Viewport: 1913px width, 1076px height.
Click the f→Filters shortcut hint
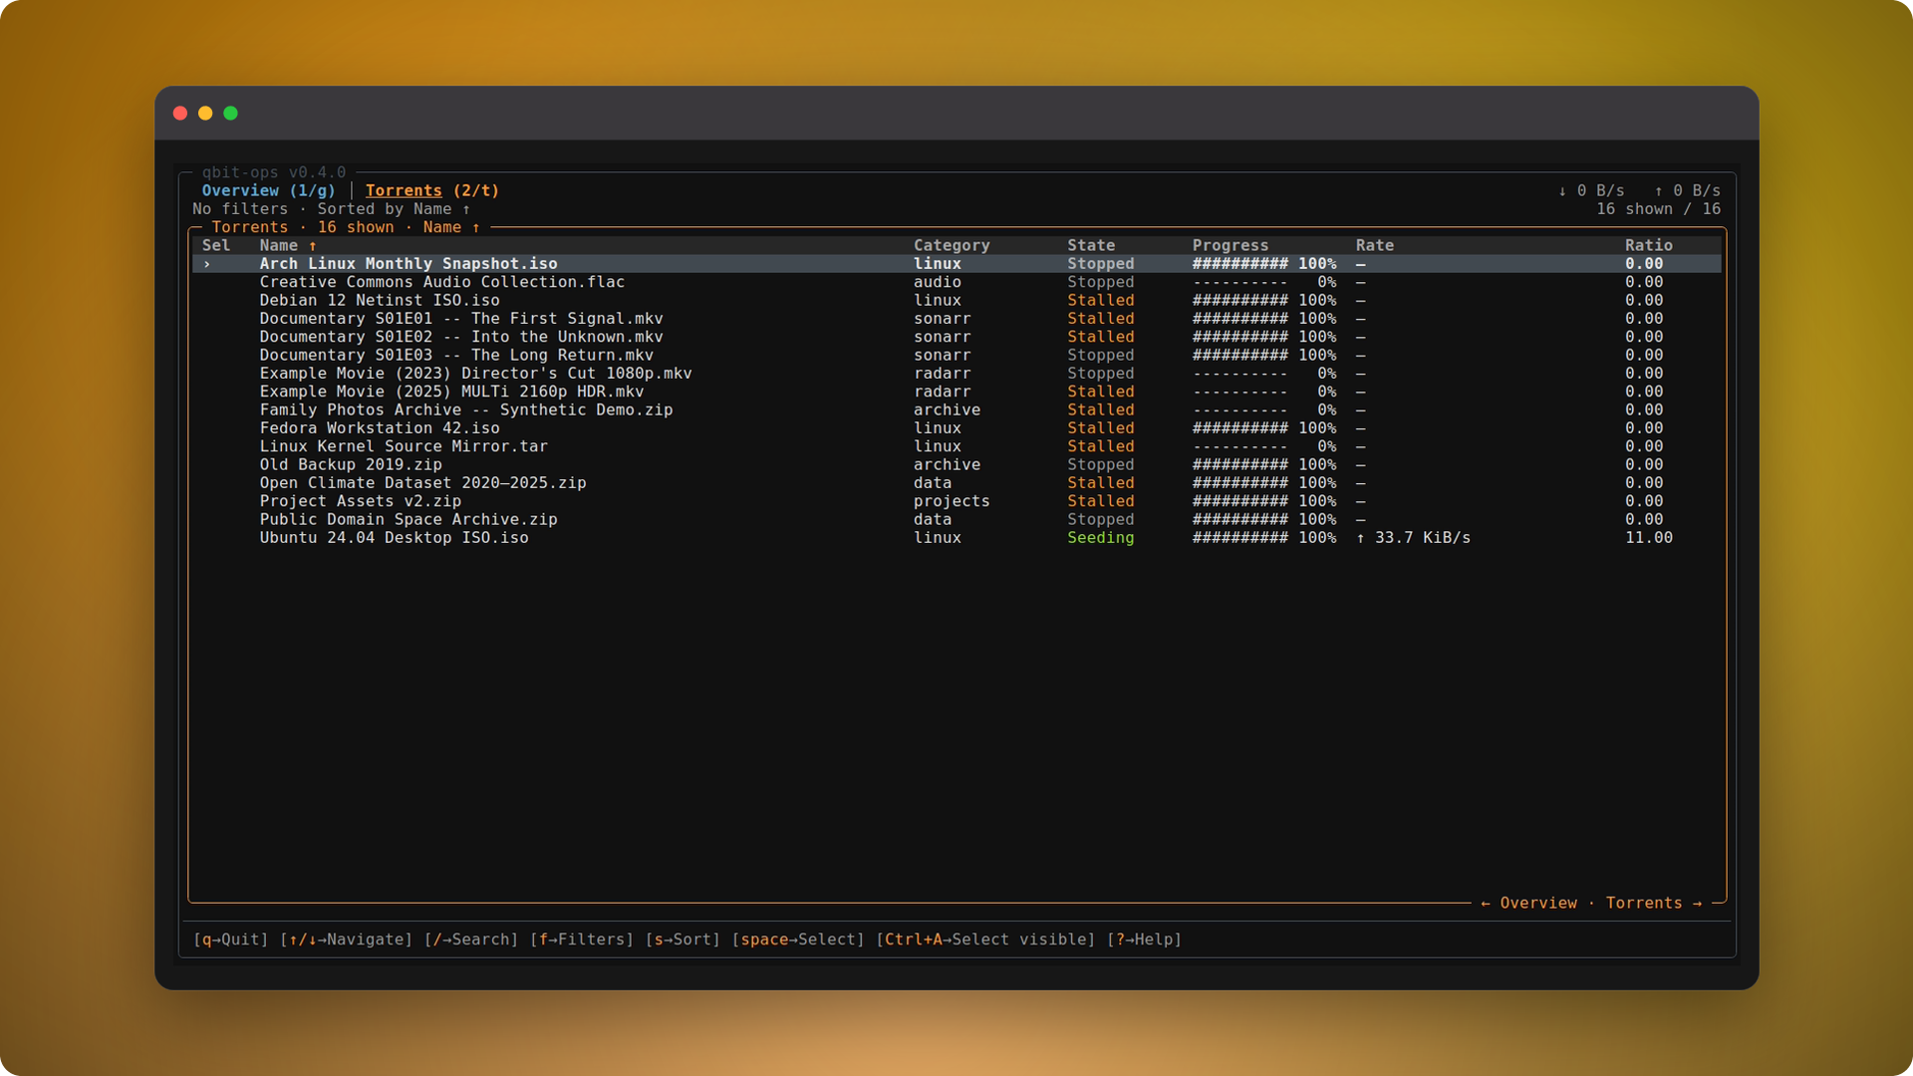click(x=582, y=940)
